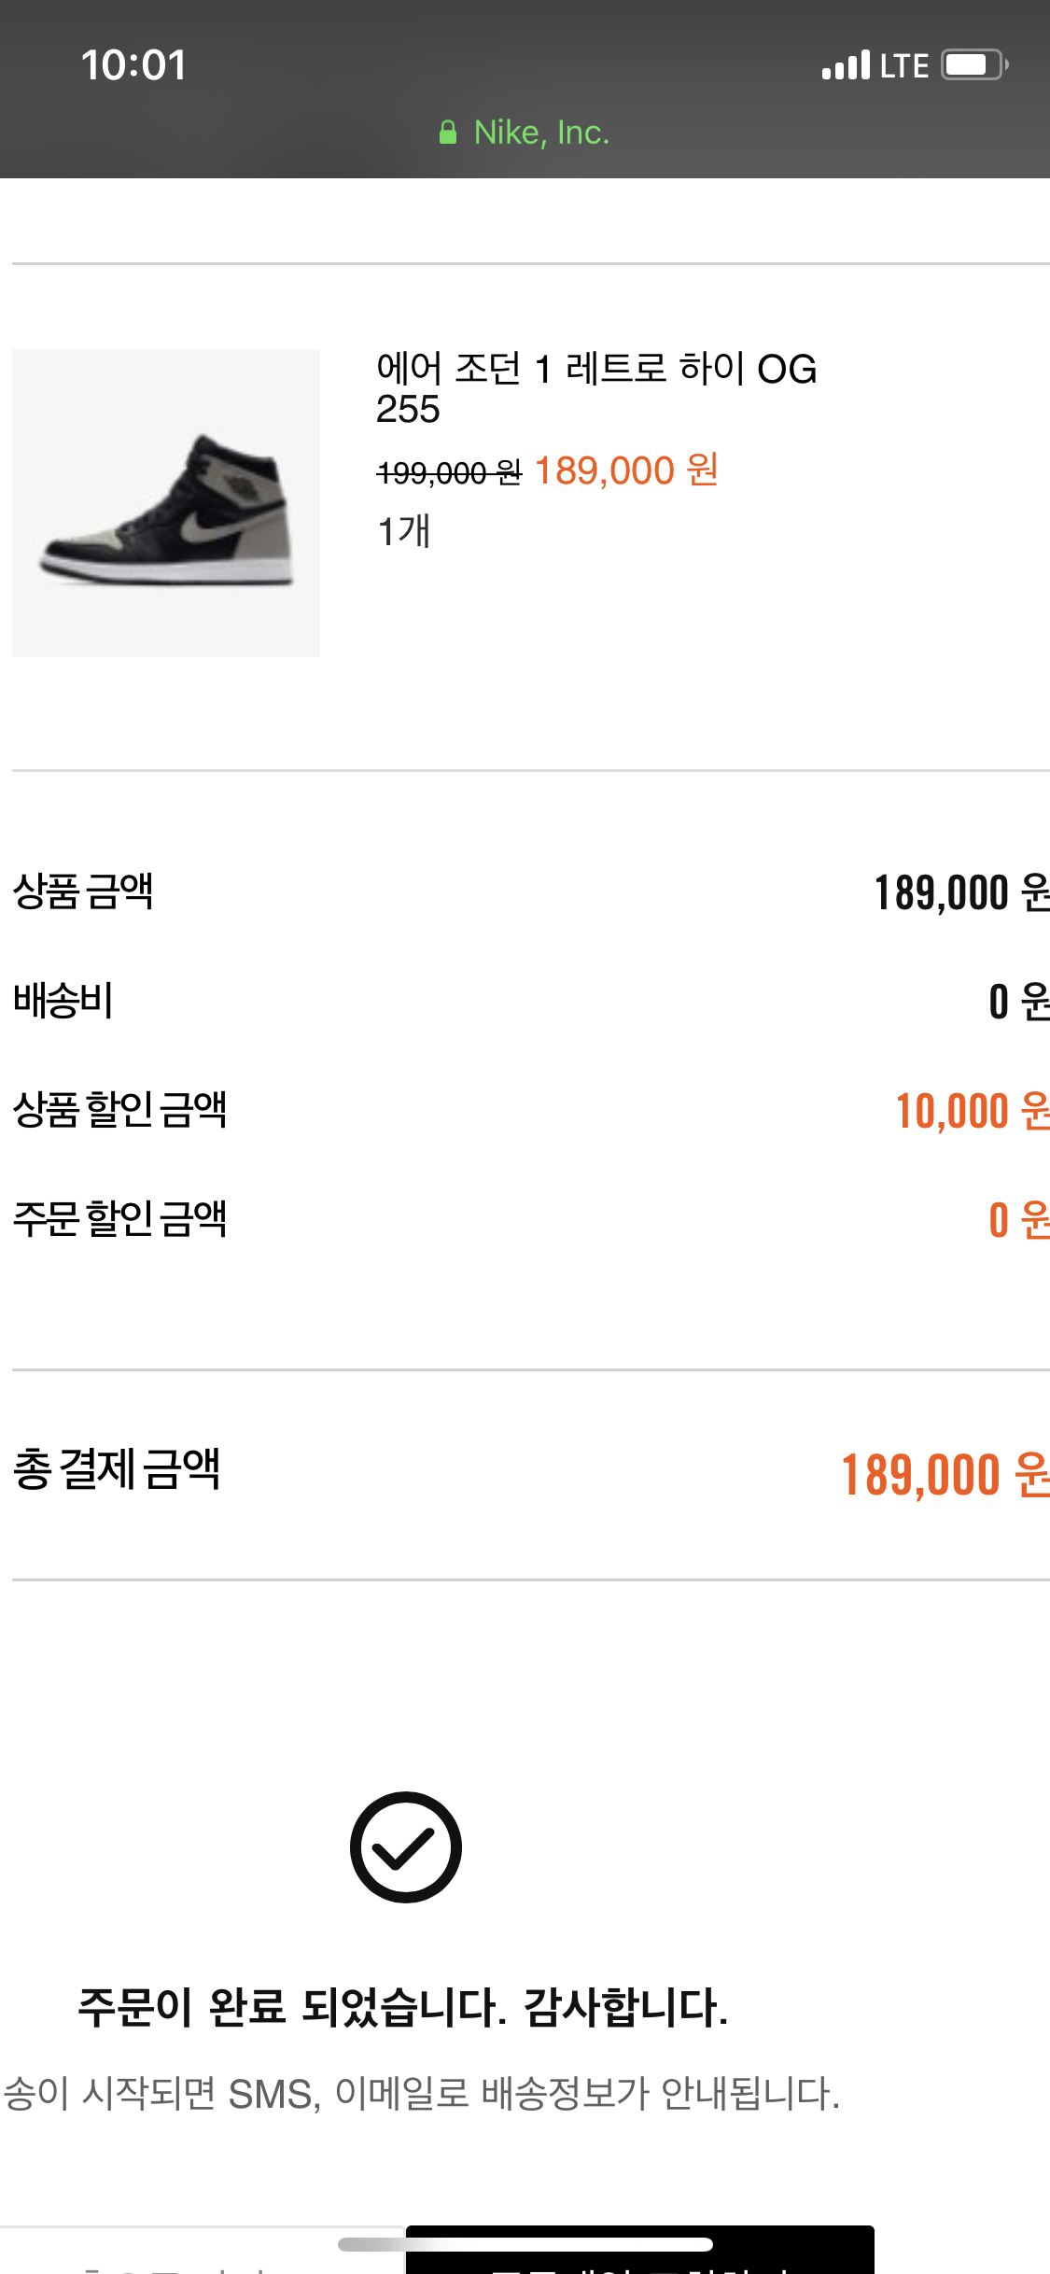Tap the 10:01 clock in status bar
1050x2274 pixels.
[x=133, y=65]
